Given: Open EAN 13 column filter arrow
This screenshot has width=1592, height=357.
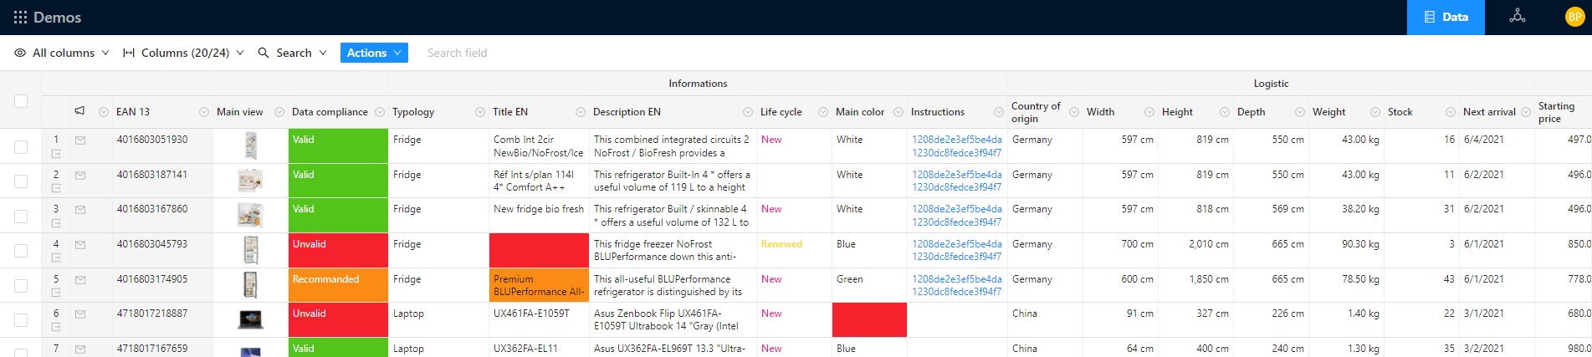Looking at the screenshot, I should tap(204, 112).
